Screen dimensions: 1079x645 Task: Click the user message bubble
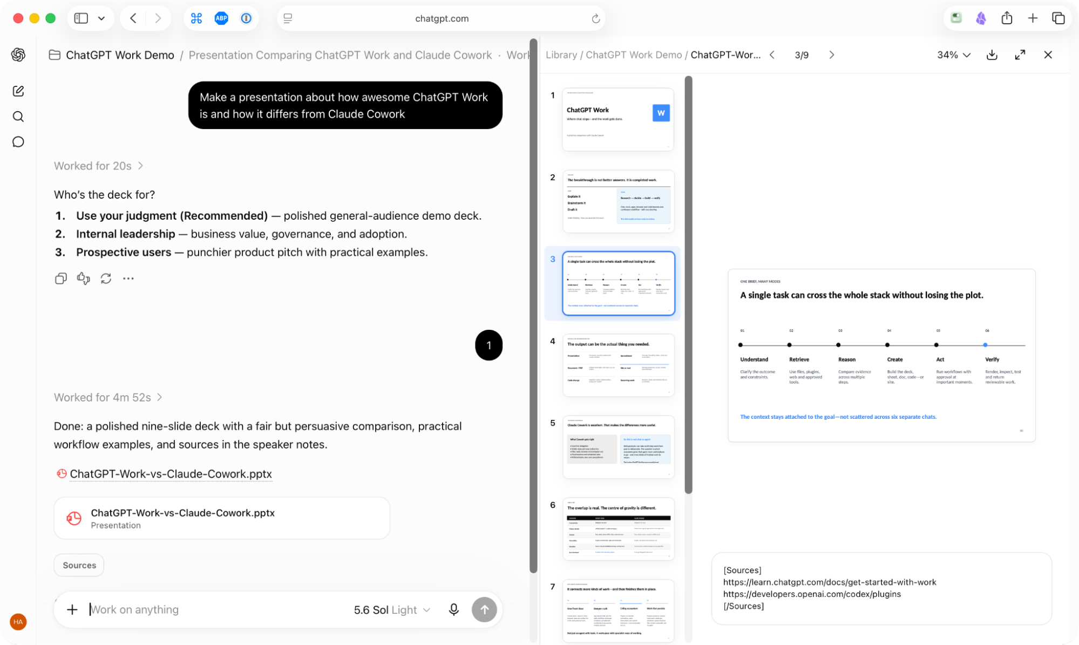coord(345,105)
